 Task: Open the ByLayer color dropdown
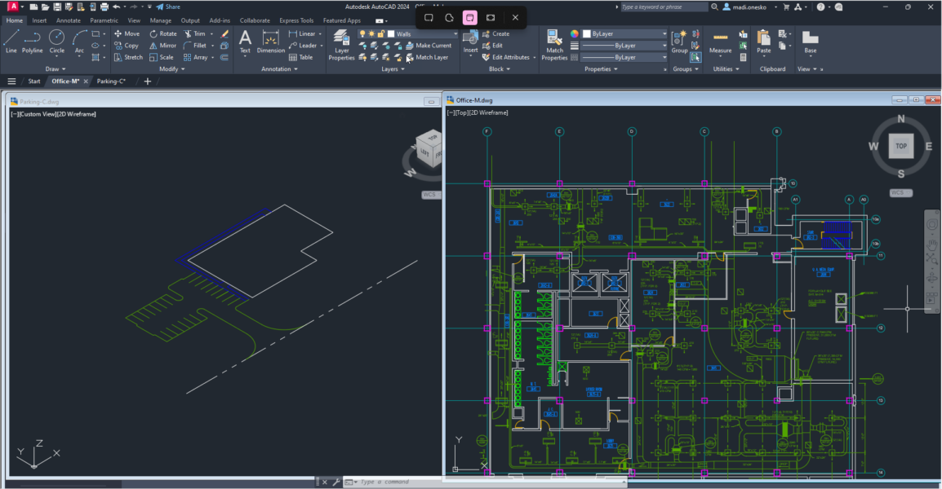pyautogui.click(x=664, y=34)
